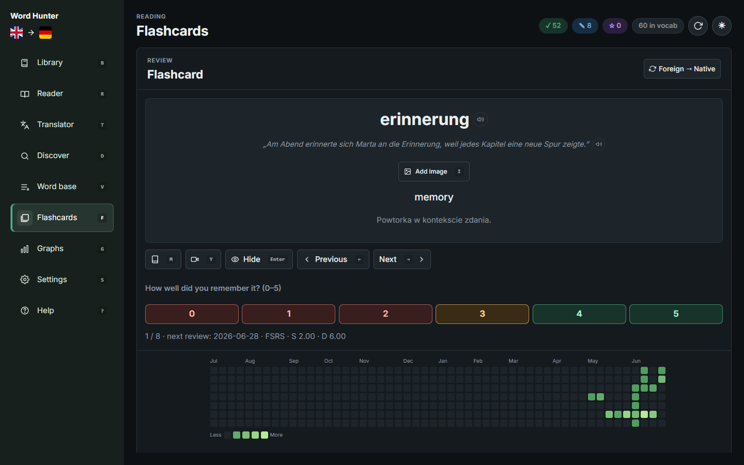Viewport: 744px width, 465px height.
Task: Rate recall as 4
Action: pos(579,314)
